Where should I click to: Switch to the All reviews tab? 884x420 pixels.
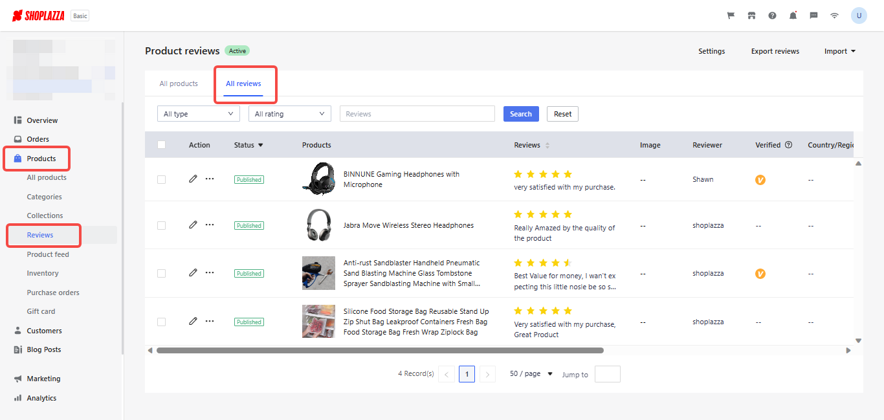point(243,83)
